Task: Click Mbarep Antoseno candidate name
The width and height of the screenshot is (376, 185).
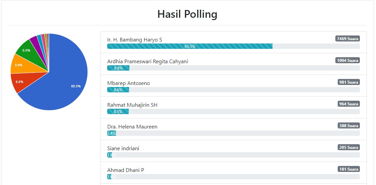Action: point(128,83)
